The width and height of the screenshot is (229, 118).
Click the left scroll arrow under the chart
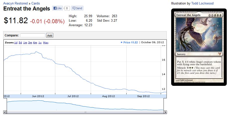[x=5, y=112]
